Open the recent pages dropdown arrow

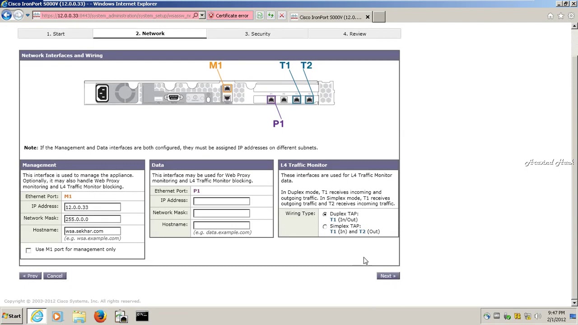click(28, 15)
